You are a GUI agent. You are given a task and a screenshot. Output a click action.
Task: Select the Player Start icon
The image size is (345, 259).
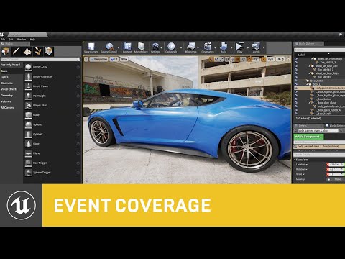click(29, 106)
